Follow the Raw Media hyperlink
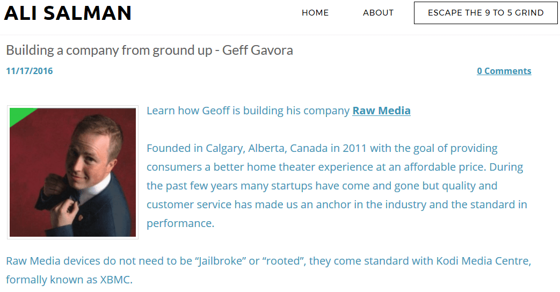This screenshot has width=560, height=292. [x=381, y=111]
